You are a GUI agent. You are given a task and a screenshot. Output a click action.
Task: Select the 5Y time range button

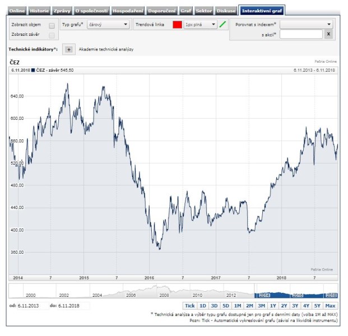[x=317, y=306]
